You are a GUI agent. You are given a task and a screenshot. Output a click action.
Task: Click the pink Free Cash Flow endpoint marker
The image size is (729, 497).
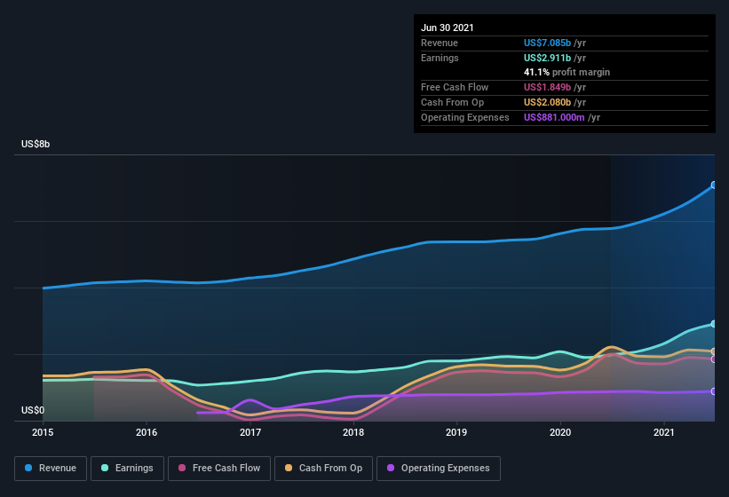pos(714,359)
